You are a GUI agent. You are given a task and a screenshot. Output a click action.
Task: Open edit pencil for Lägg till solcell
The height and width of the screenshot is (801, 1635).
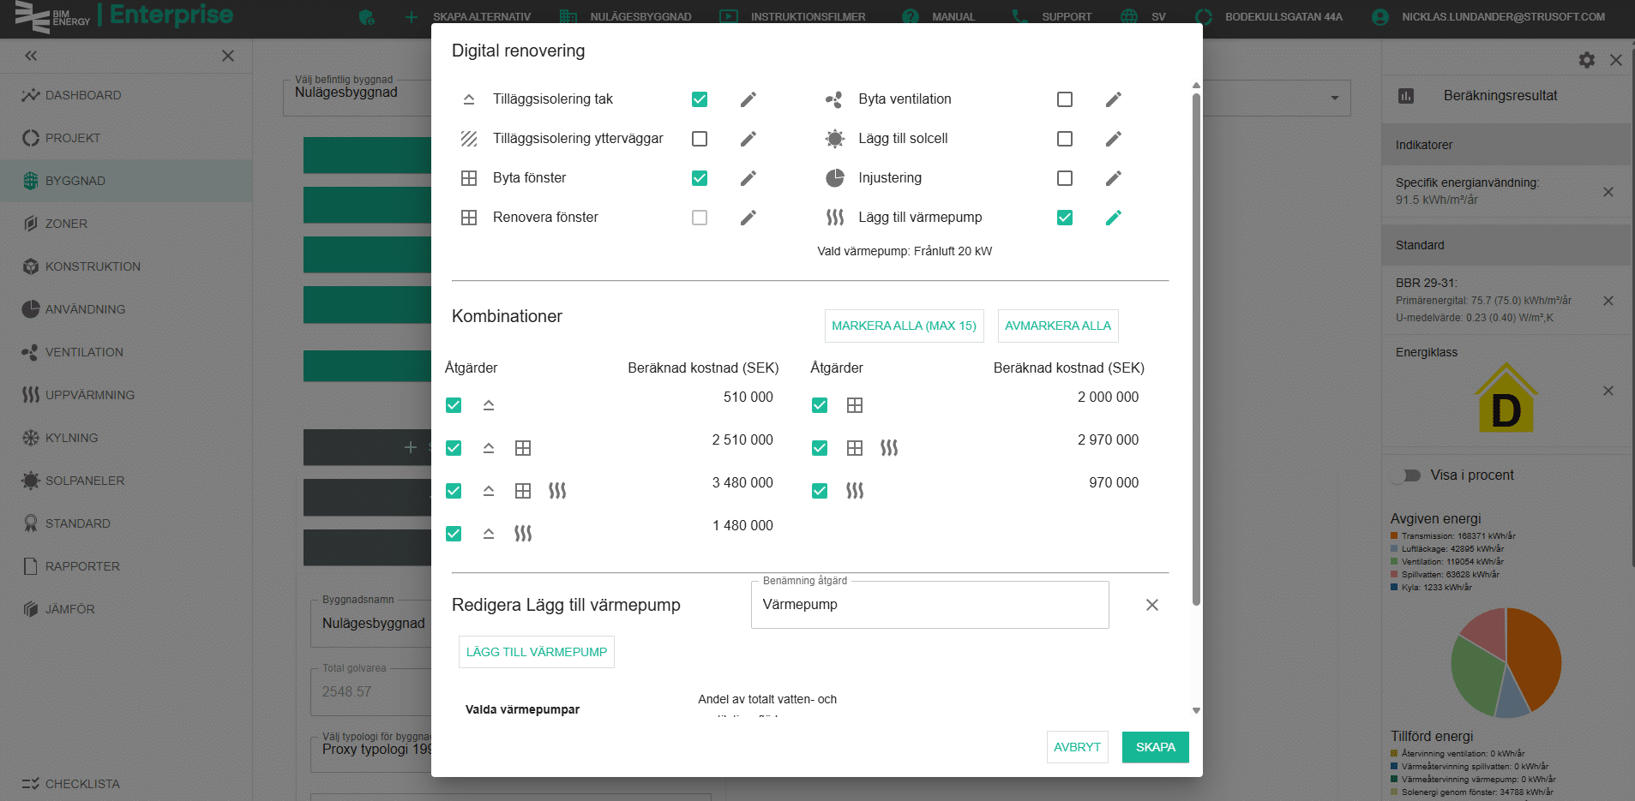click(x=1113, y=139)
